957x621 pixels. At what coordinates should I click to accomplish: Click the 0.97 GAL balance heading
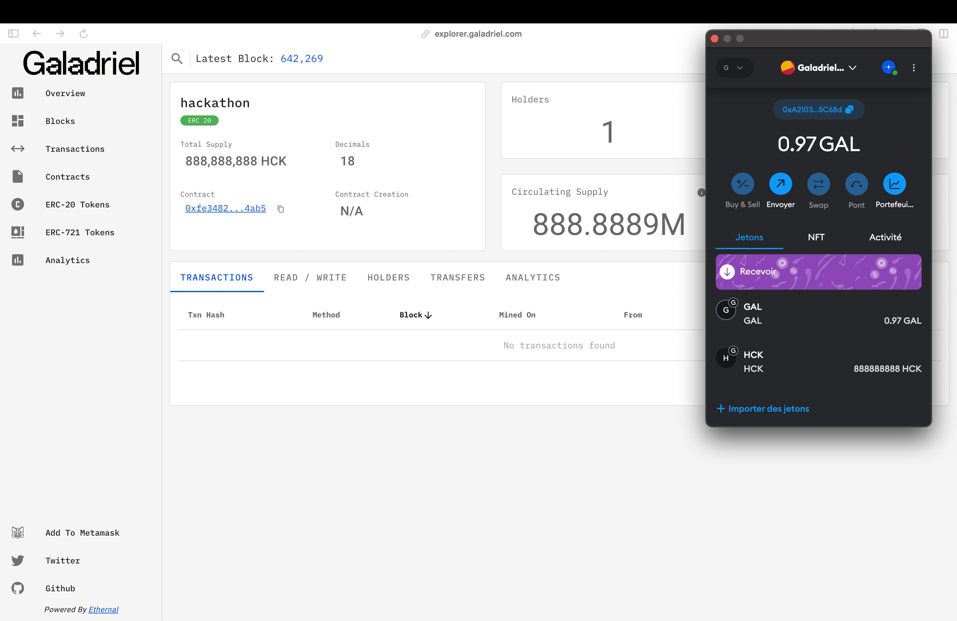pos(818,144)
